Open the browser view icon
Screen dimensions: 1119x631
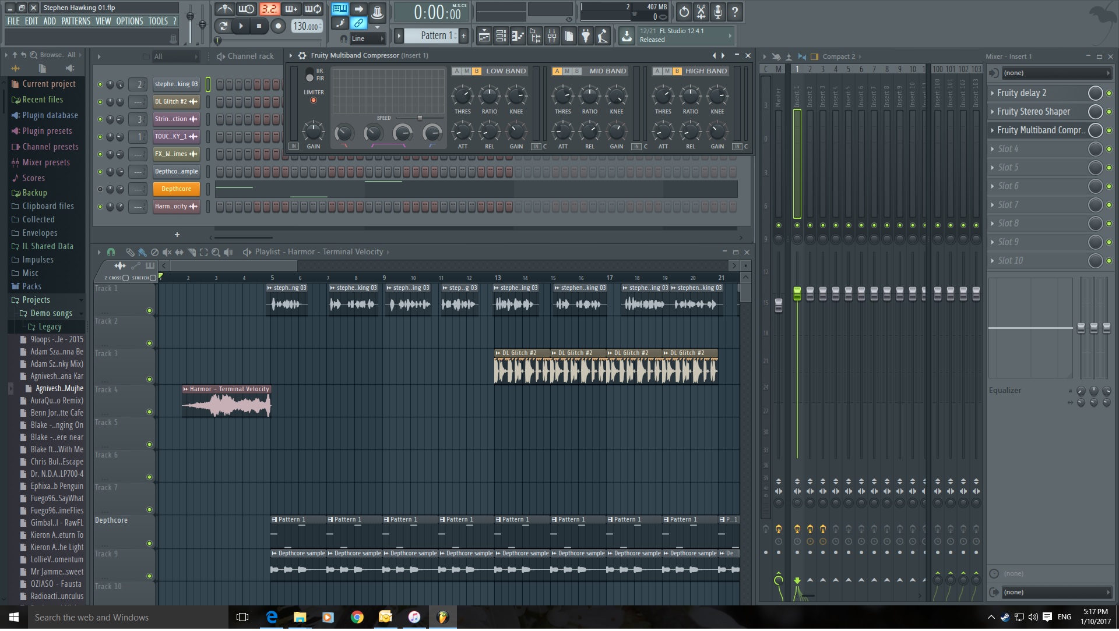tap(534, 36)
